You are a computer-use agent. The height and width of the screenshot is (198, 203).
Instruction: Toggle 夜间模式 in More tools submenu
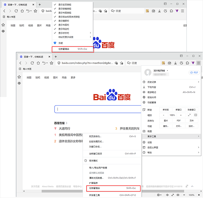tap(112, 161)
